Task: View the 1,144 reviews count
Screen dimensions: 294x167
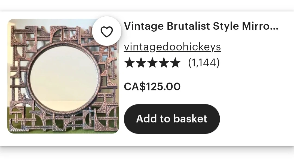Action: point(204,63)
